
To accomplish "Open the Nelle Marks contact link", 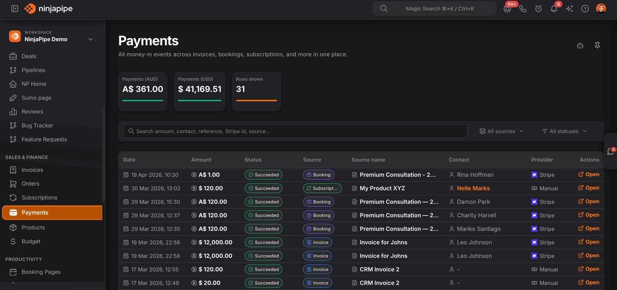I will pos(473,188).
